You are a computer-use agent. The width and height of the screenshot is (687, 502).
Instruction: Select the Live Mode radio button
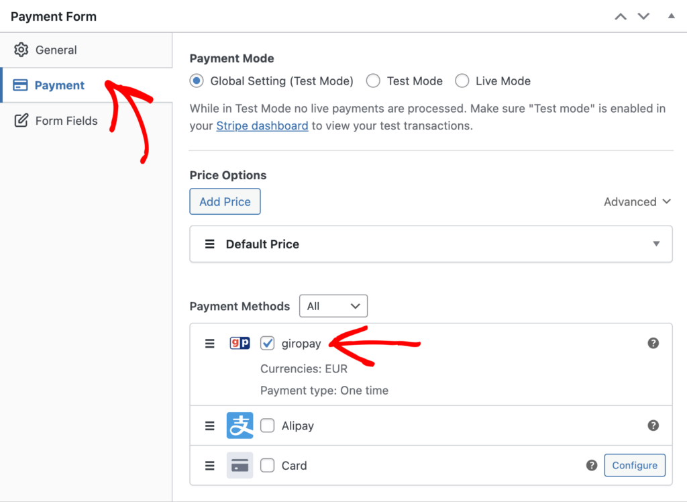[462, 81]
